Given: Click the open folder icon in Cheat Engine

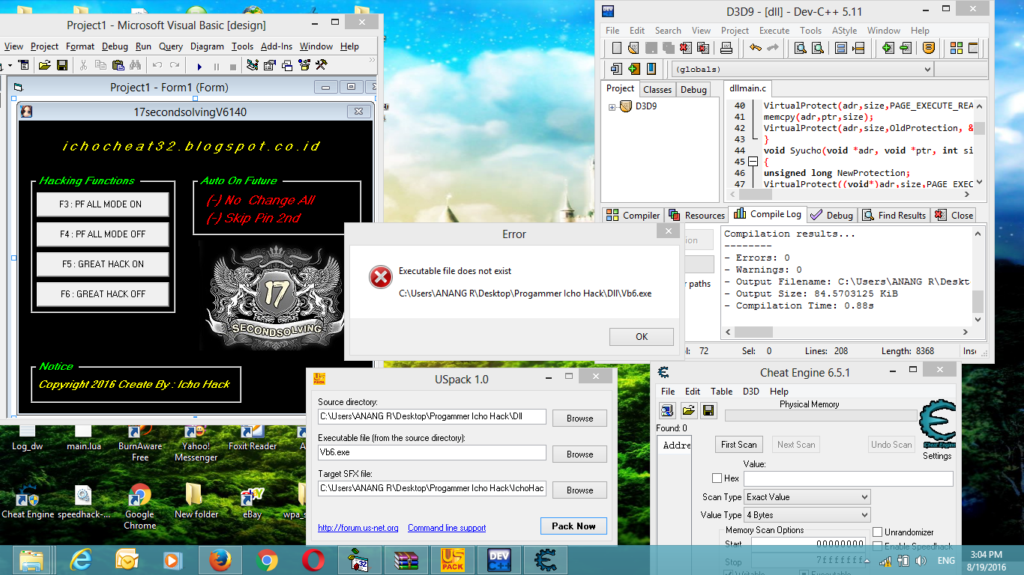Looking at the screenshot, I should (x=688, y=410).
